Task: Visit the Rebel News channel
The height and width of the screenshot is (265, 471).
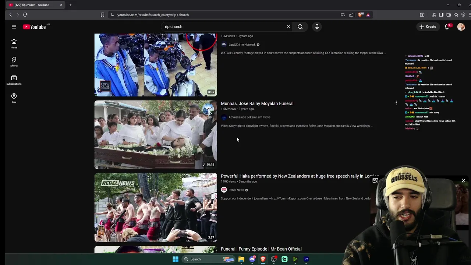Action: pos(236,190)
